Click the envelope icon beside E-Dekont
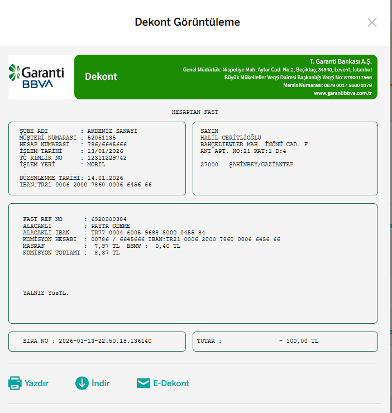 pos(144,383)
